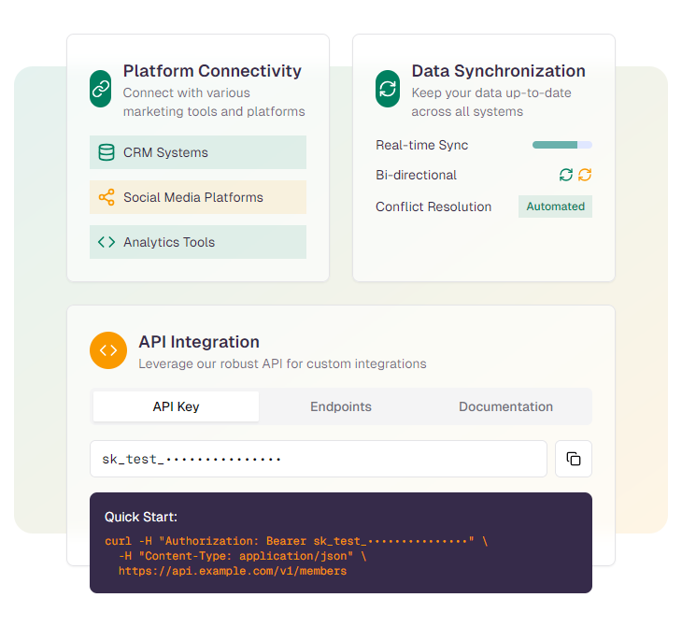Click the orange API Integration code icon
The width and height of the screenshot is (682, 626).
(x=108, y=350)
